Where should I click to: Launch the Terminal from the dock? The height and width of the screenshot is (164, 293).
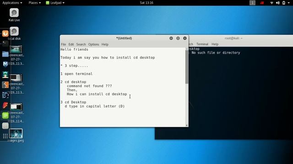click(x=5, y=44)
